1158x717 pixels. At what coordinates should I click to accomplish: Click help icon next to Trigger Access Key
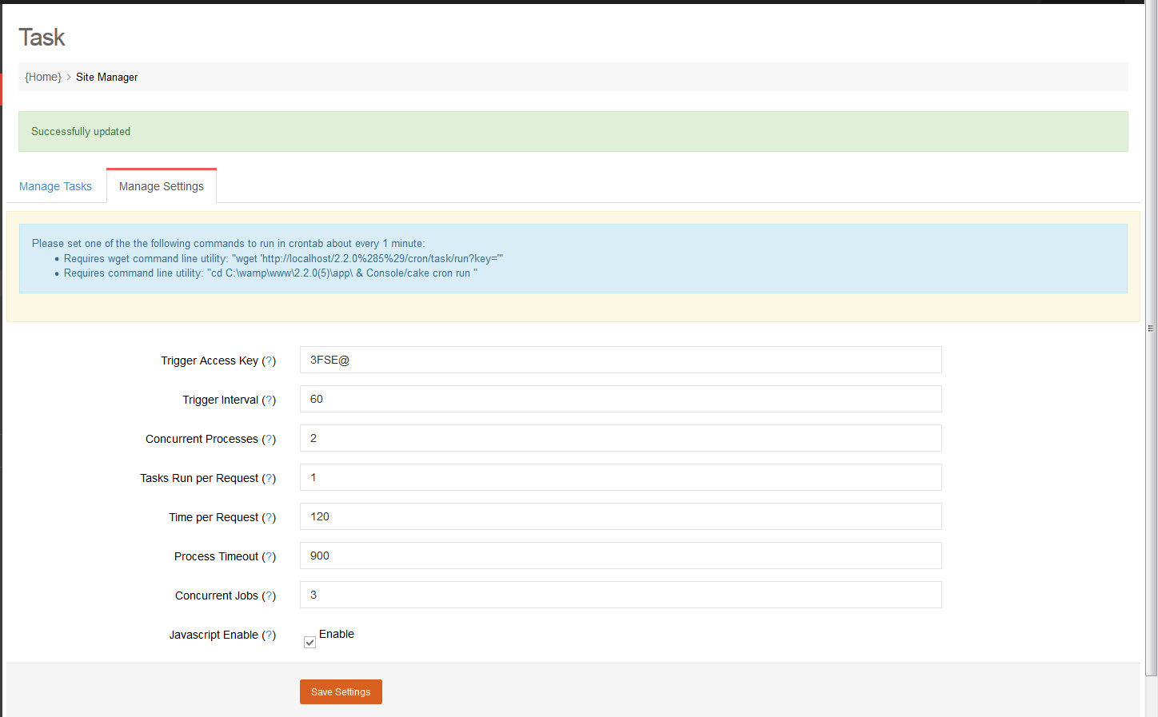[269, 361]
